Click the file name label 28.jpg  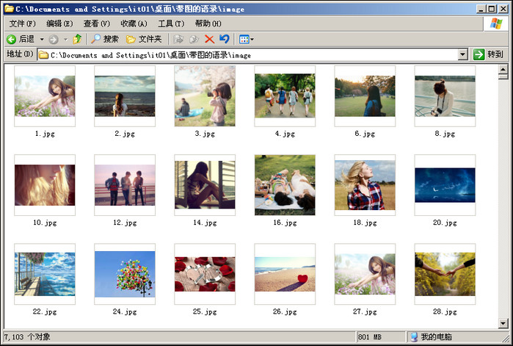445,311
